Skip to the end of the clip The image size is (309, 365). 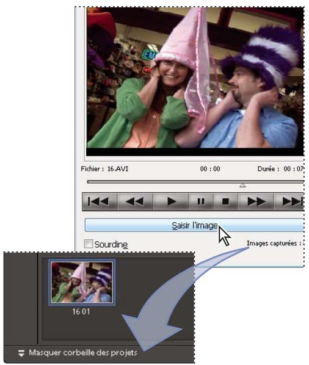pos(289,201)
